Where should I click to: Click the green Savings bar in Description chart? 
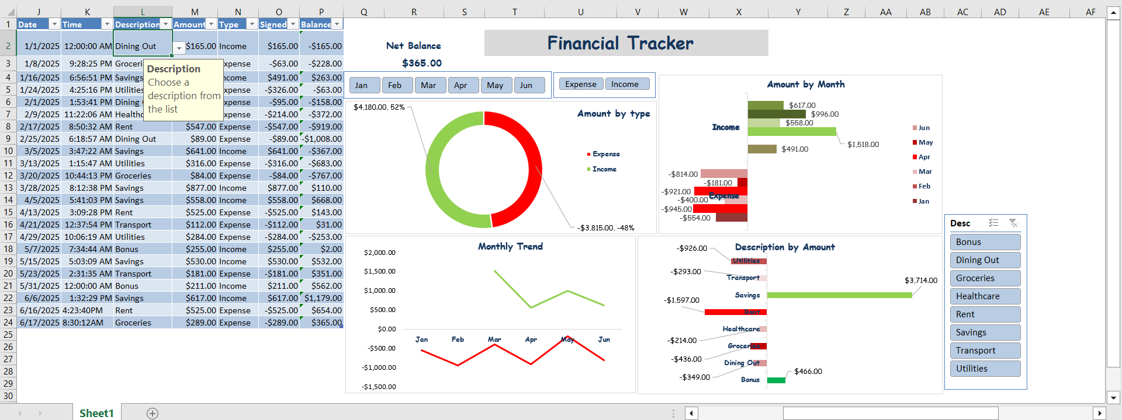pos(839,295)
